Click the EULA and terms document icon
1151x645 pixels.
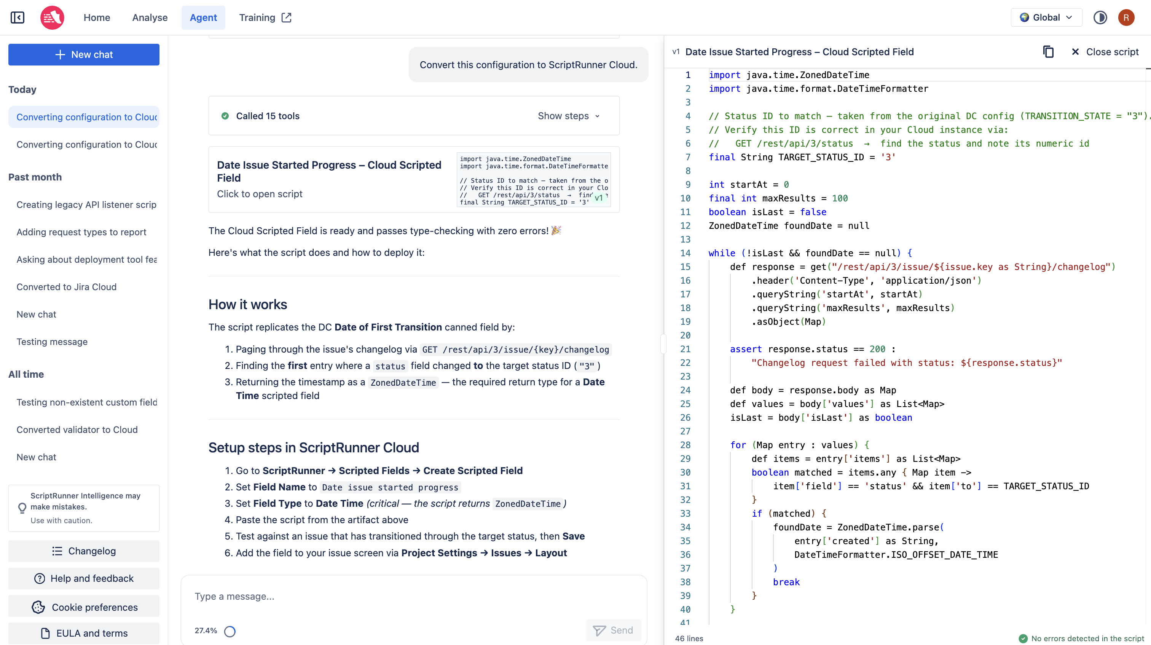coord(45,633)
